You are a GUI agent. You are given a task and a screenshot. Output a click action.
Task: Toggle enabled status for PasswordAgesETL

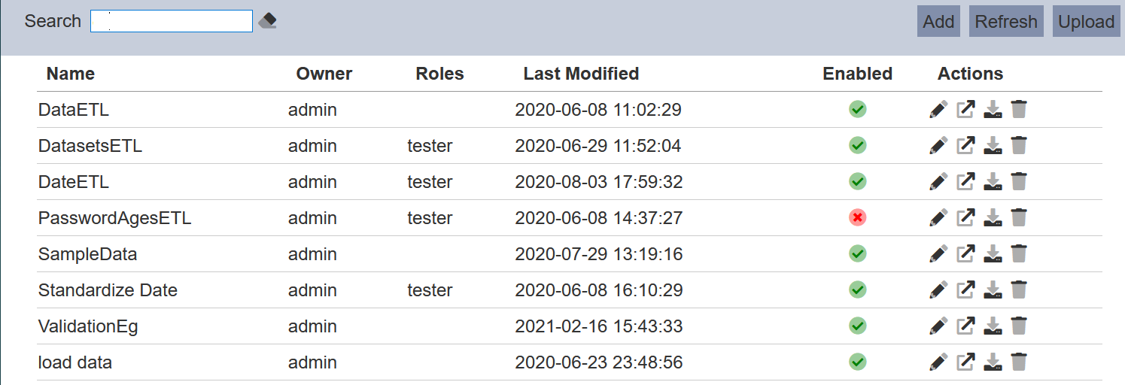[857, 218]
